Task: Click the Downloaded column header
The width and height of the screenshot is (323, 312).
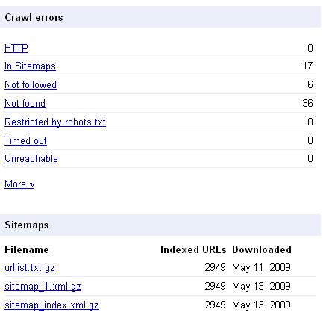Action: 262,249
